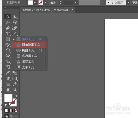The height and width of the screenshot is (118, 138).
Task: Select the Artboard tool
Action: click(8, 84)
